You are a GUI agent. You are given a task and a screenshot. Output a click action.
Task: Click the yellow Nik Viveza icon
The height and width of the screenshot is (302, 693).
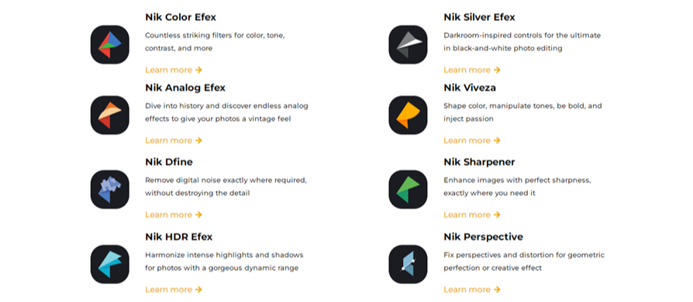pyautogui.click(x=408, y=115)
